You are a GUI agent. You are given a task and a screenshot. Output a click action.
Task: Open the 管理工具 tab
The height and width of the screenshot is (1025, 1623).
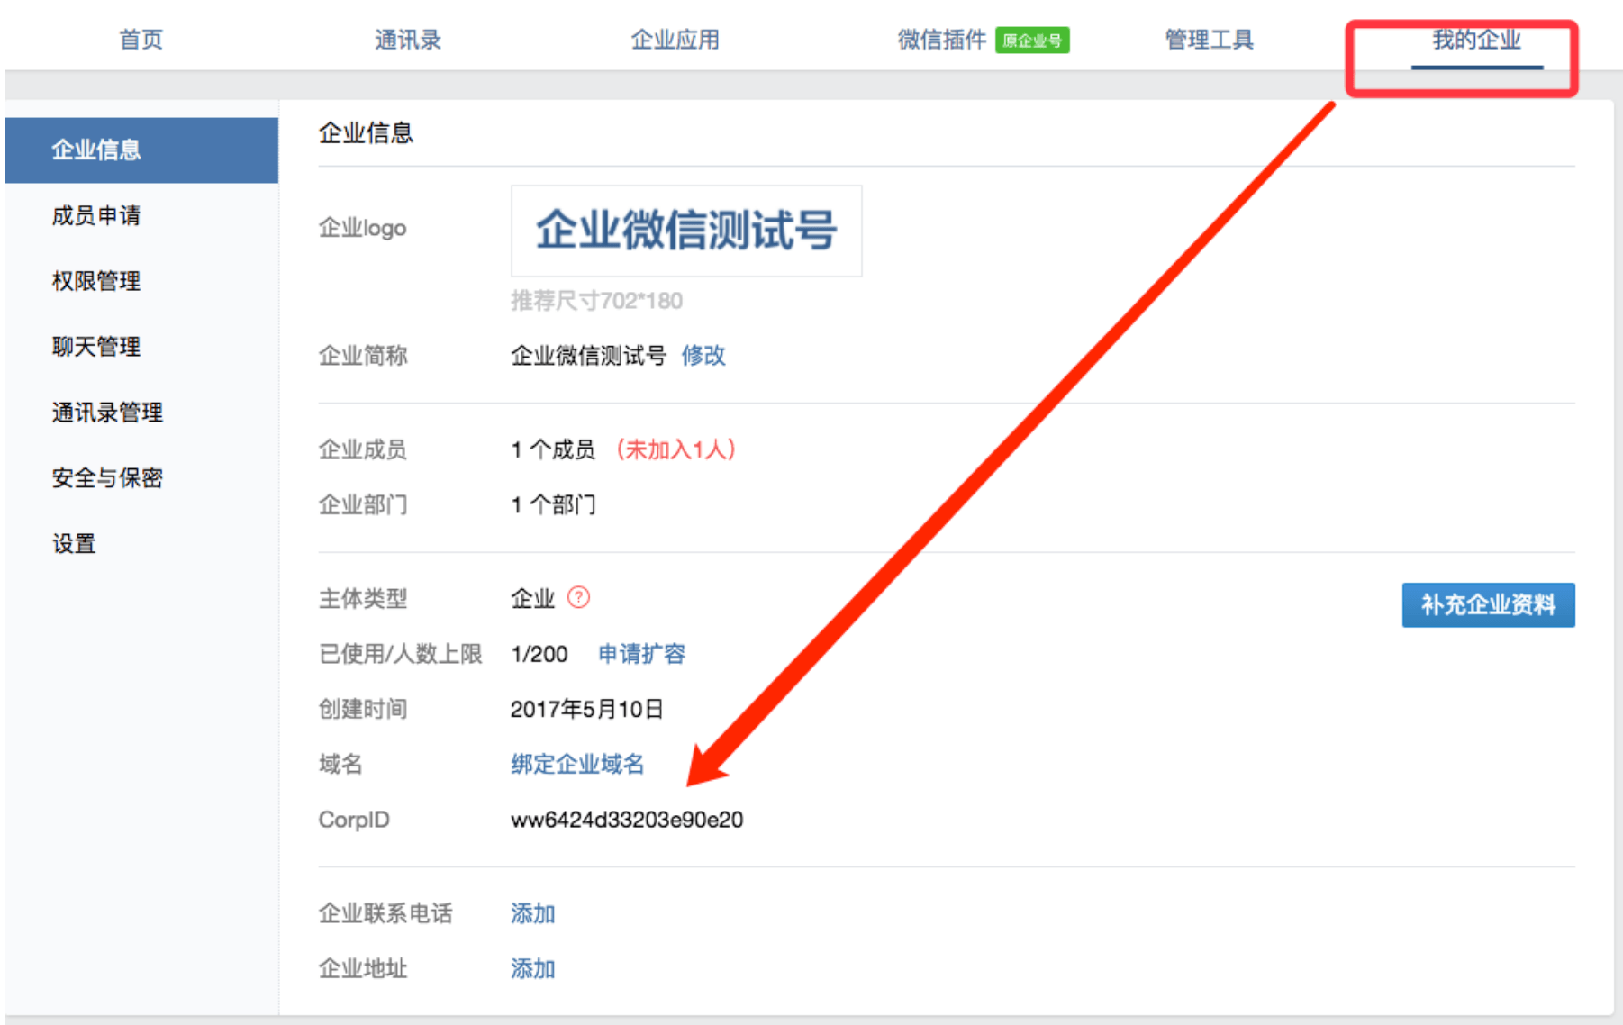(x=1209, y=40)
